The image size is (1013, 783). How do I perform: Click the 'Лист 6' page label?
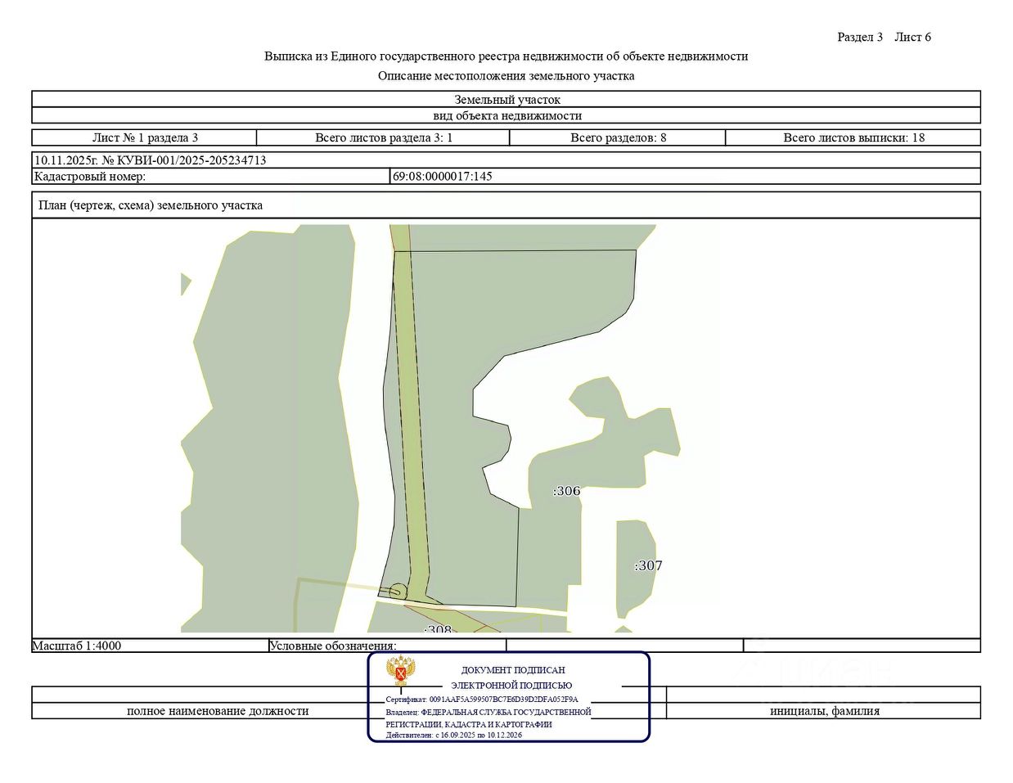click(912, 37)
